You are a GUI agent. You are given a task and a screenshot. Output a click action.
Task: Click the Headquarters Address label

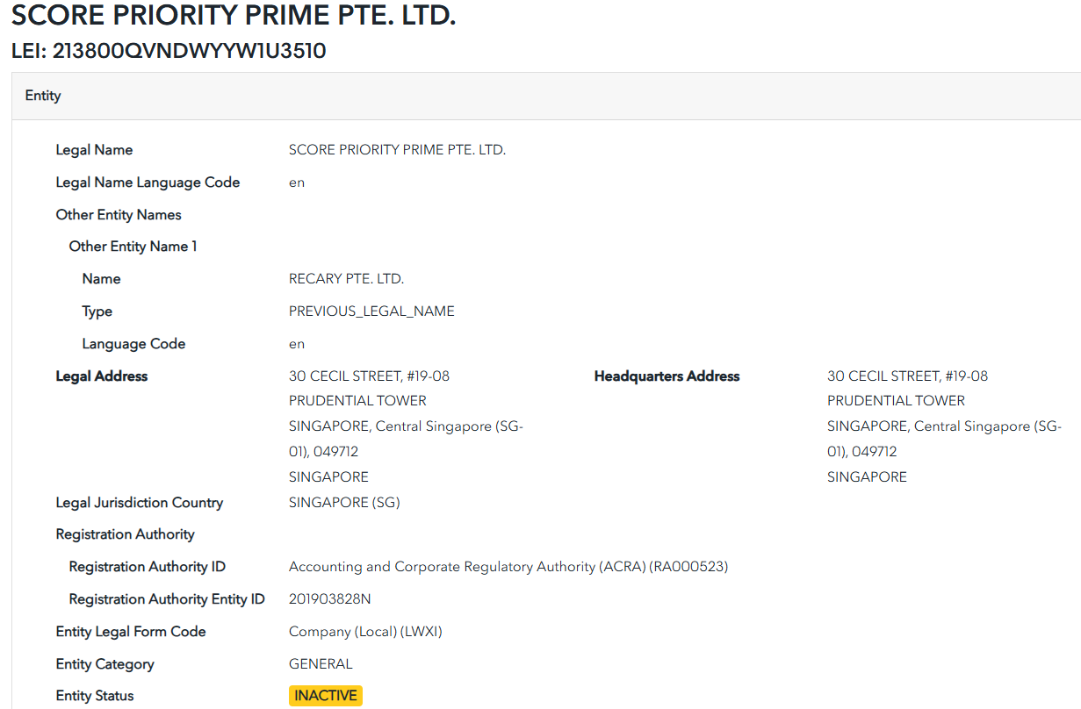click(667, 376)
